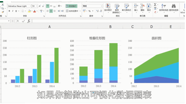Open the 常规 number format dropdown
This screenshot has width=186, height=104.
102,6
